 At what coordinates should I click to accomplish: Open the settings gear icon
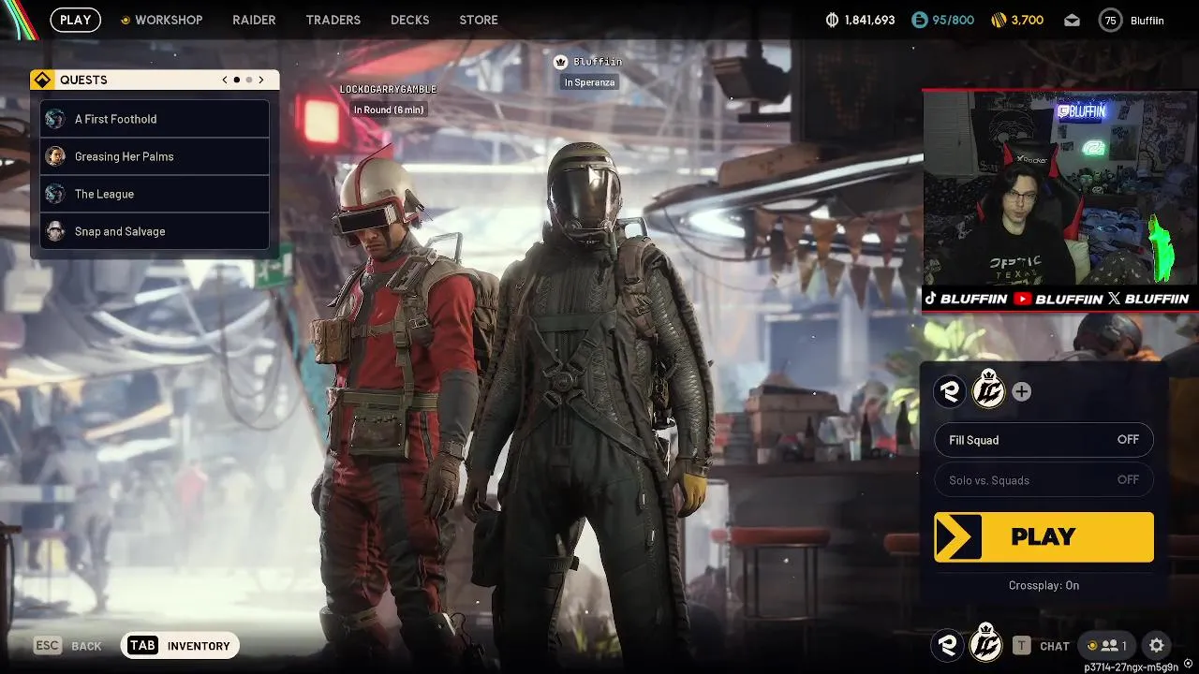tap(1156, 645)
